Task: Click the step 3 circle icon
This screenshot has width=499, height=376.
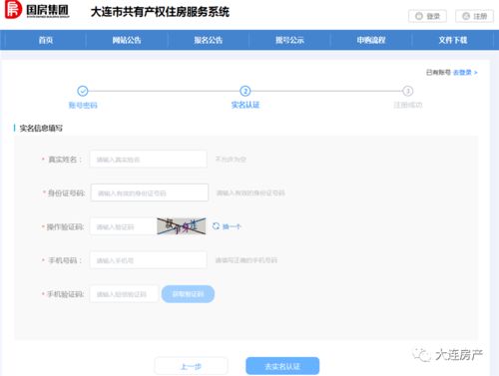Action: pyautogui.click(x=408, y=91)
